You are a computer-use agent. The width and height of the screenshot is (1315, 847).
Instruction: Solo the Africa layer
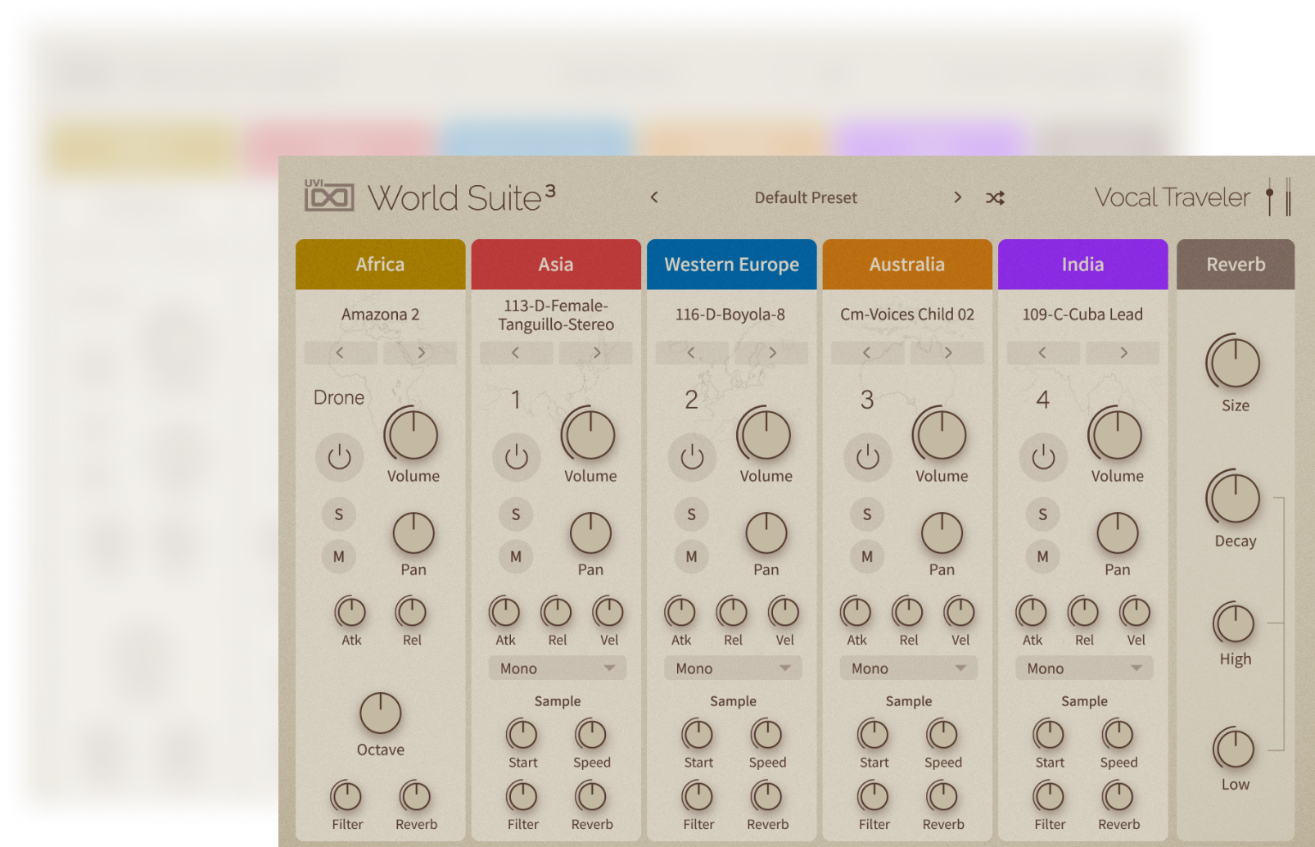339,514
